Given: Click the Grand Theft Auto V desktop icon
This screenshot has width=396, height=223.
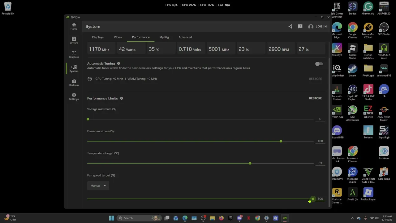Looking at the screenshot, I should (x=368, y=175).
